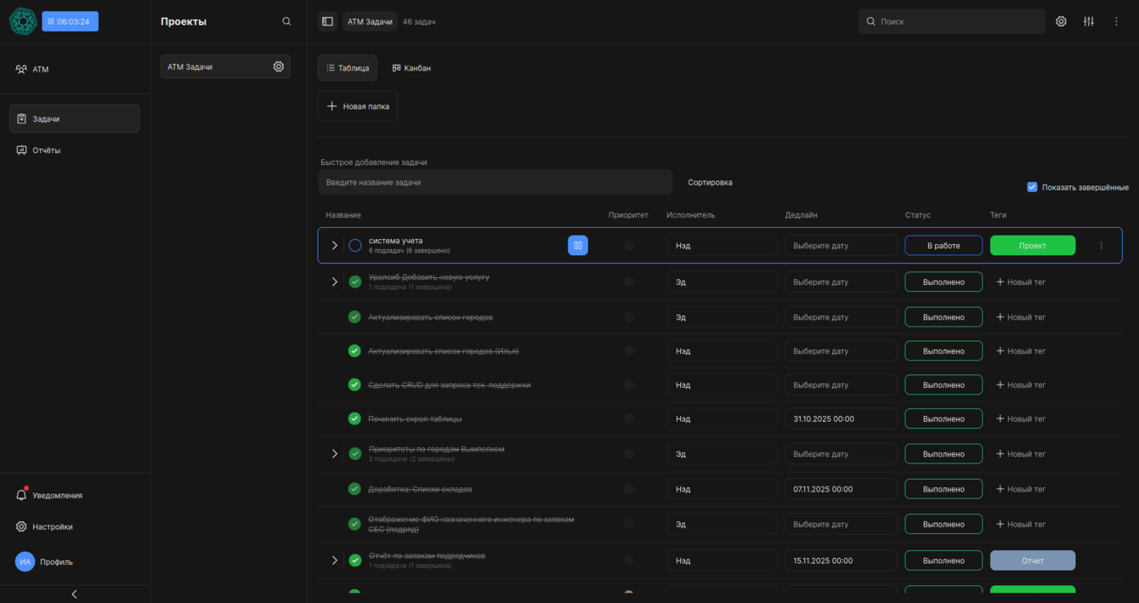
Task: Add Новый тег to Уралсиб task
Action: pyautogui.click(x=1021, y=282)
